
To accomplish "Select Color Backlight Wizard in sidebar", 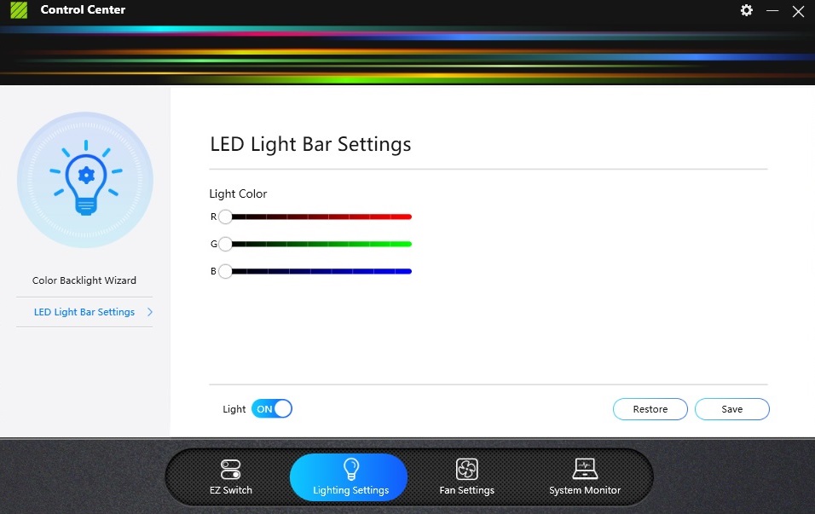I will 84,280.
